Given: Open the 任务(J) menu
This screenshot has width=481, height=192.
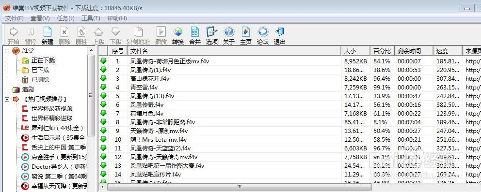Looking at the screenshot, I should click(65, 18).
